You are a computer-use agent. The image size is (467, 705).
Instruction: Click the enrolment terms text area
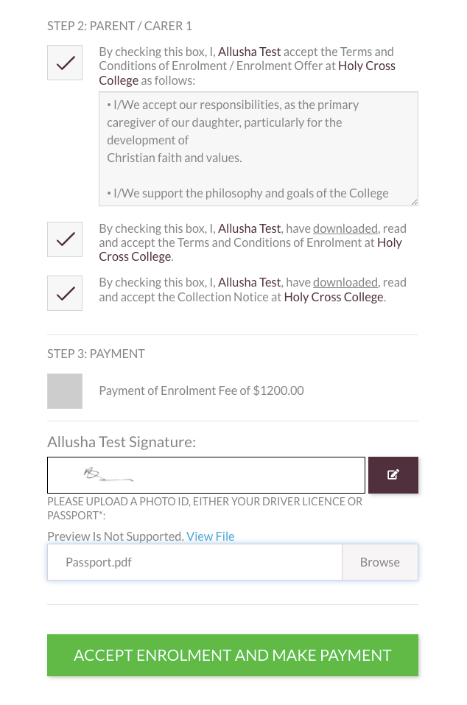[x=258, y=149]
